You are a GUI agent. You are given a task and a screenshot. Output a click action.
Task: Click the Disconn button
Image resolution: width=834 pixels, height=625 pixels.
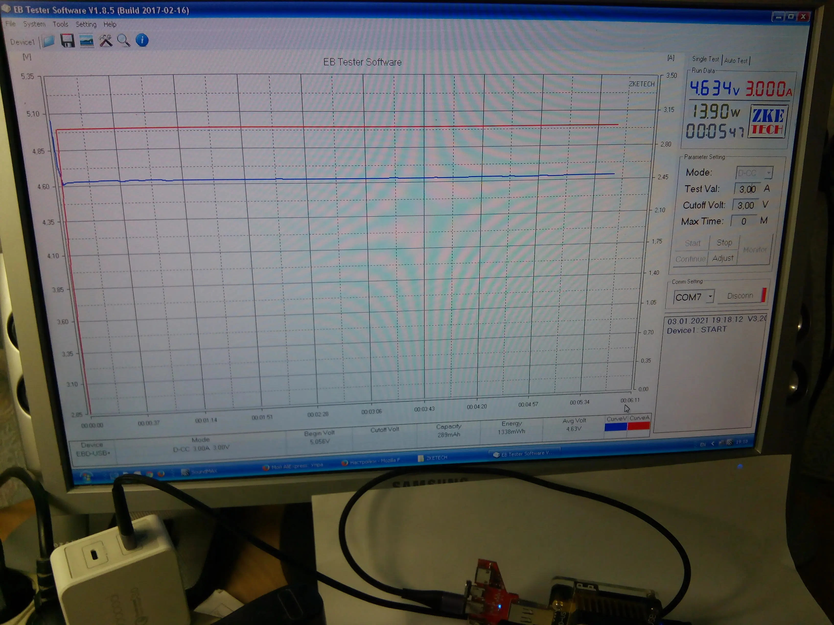click(740, 296)
